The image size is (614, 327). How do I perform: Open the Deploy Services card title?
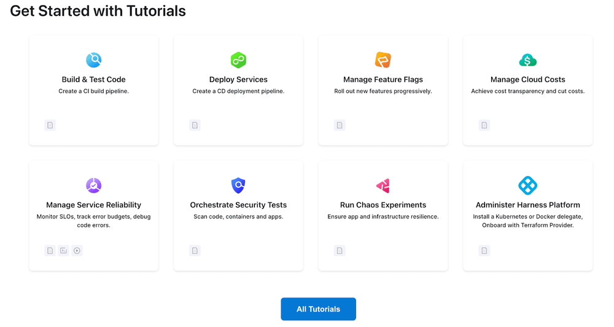click(x=238, y=79)
